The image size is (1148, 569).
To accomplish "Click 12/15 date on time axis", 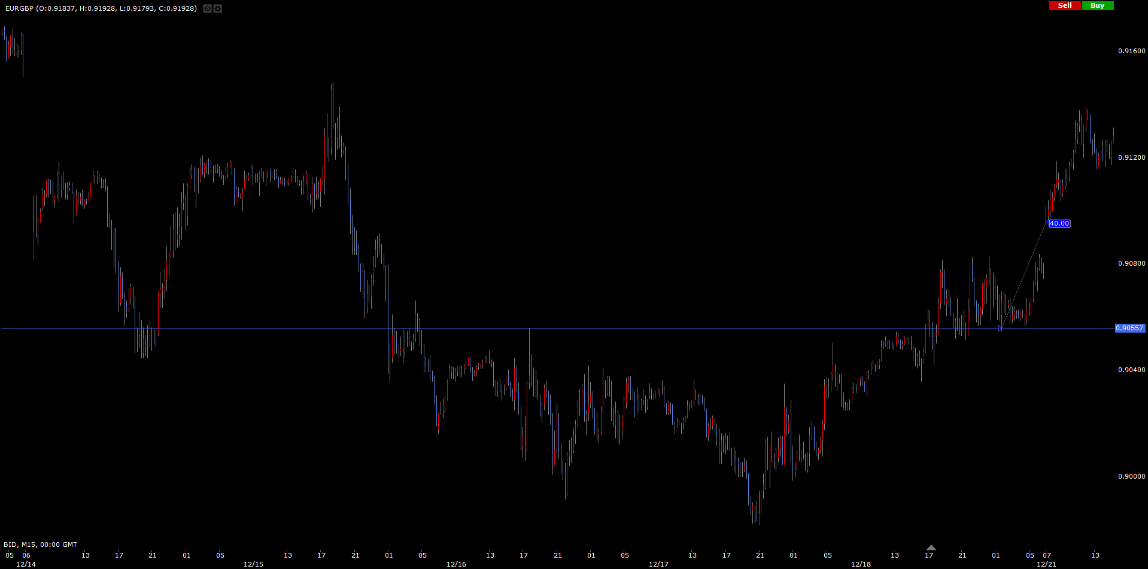I will pos(253,564).
